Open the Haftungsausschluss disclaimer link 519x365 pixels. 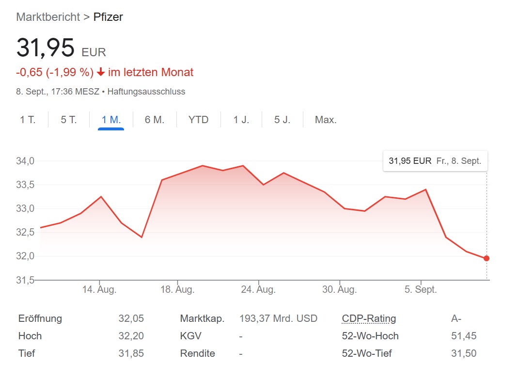point(146,92)
